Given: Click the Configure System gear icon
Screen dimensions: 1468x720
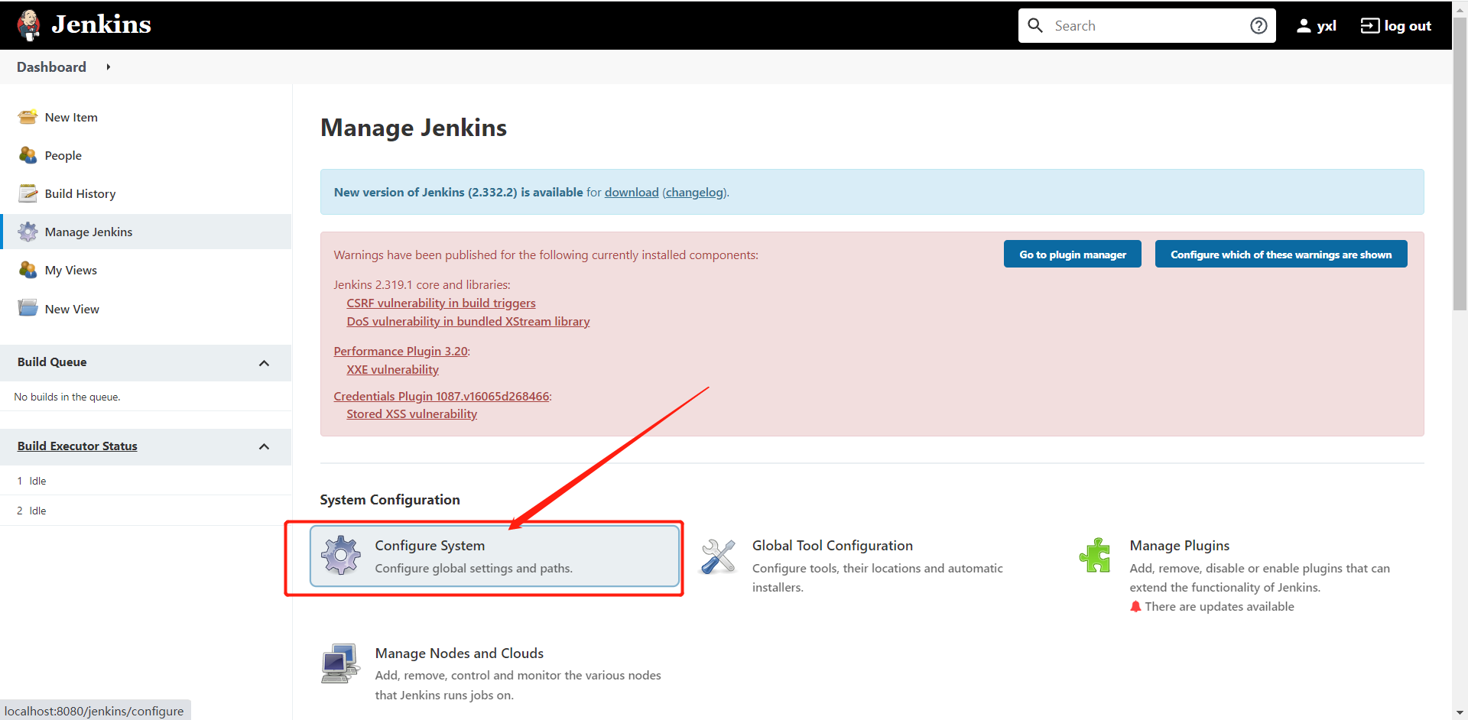Looking at the screenshot, I should [341, 555].
